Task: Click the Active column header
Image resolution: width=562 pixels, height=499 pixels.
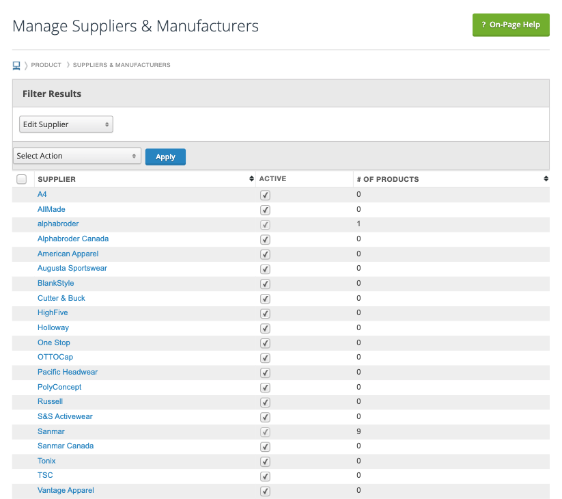Action: click(x=272, y=178)
